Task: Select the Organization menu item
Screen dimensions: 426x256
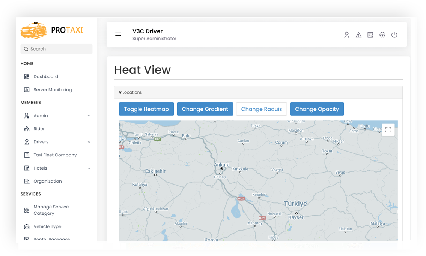Action: tap(46, 181)
